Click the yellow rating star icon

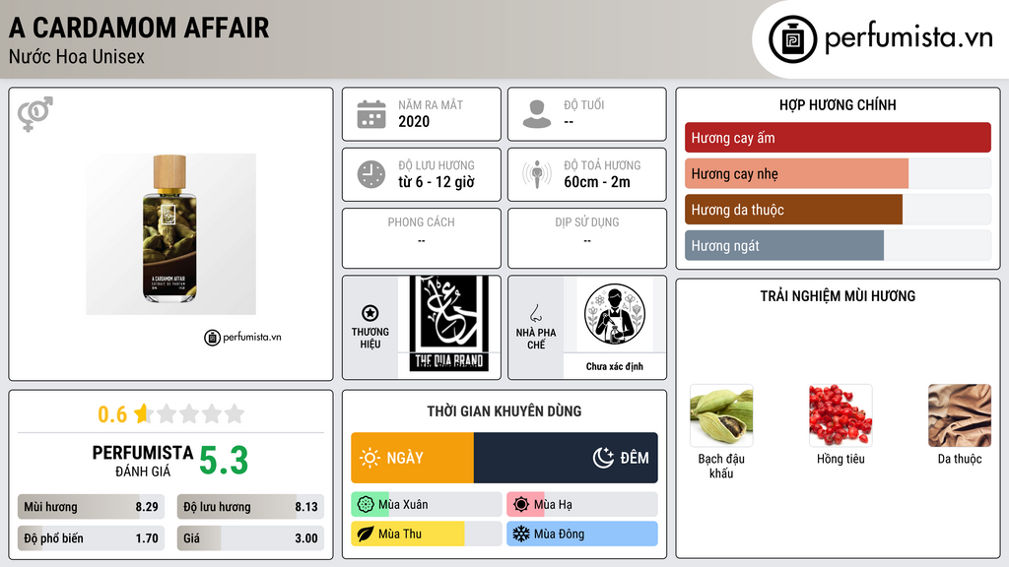pos(142,413)
